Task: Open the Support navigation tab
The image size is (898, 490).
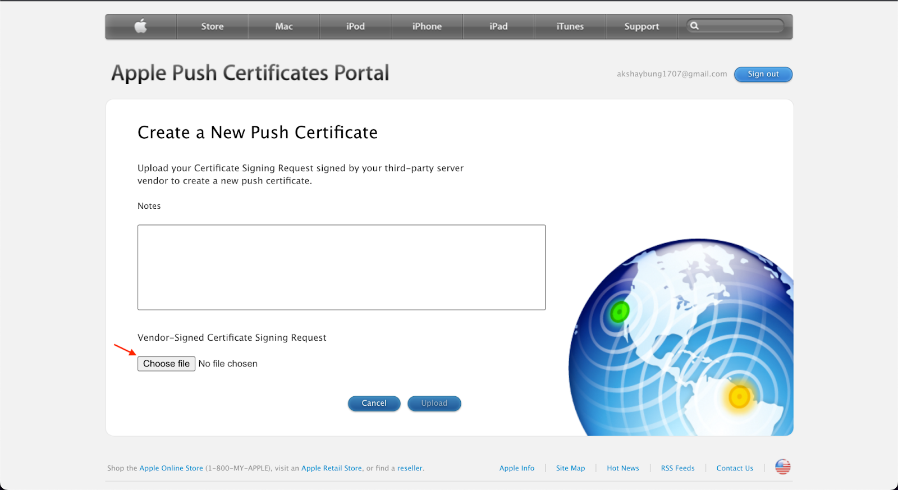Action: pos(642,26)
